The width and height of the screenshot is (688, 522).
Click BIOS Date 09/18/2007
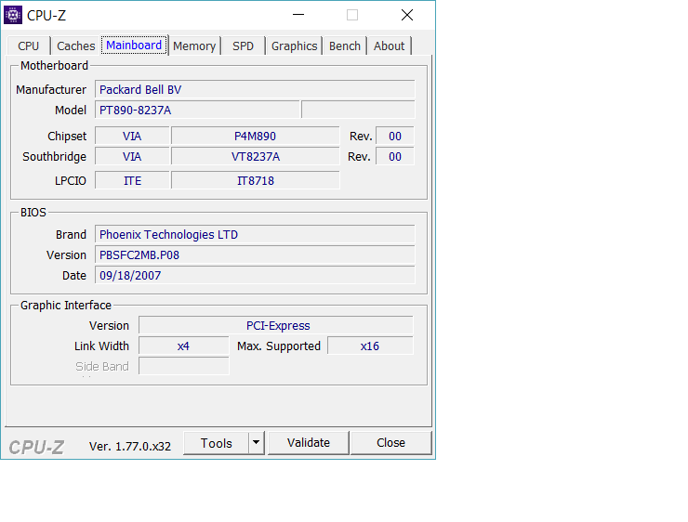(x=255, y=275)
